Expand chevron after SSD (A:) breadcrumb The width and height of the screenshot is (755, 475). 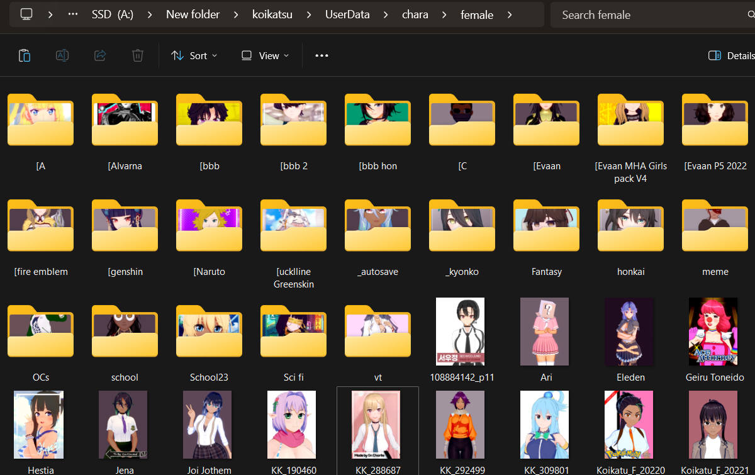pyautogui.click(x=150, y=14)
